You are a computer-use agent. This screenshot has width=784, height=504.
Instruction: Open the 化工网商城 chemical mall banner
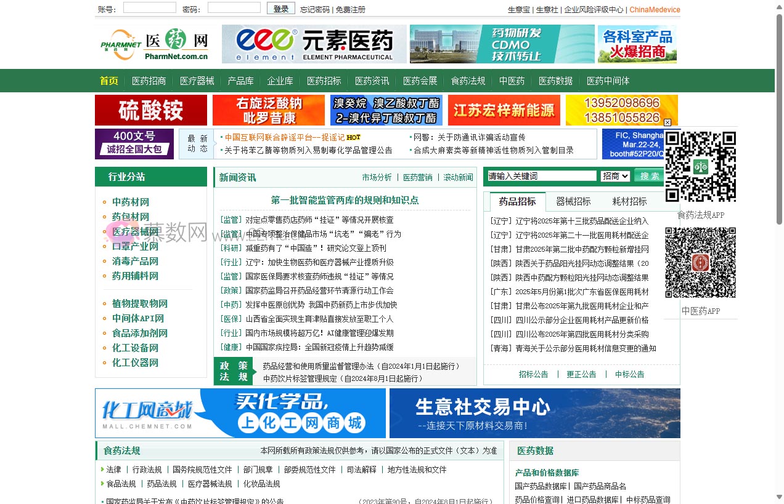tap(240, 413)
